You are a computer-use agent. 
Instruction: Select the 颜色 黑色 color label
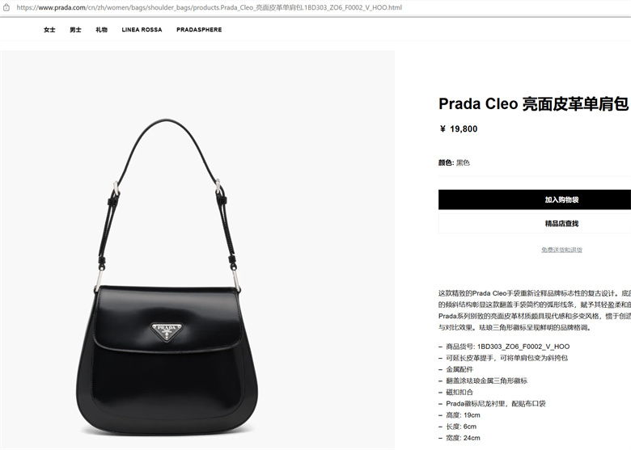[454, 162]
